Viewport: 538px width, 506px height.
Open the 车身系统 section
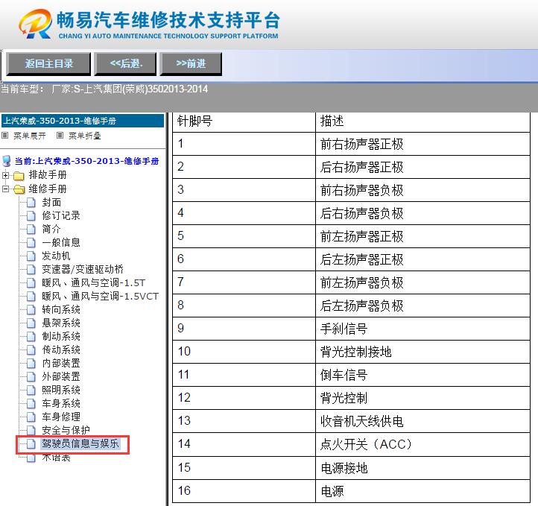coord(61,403)
